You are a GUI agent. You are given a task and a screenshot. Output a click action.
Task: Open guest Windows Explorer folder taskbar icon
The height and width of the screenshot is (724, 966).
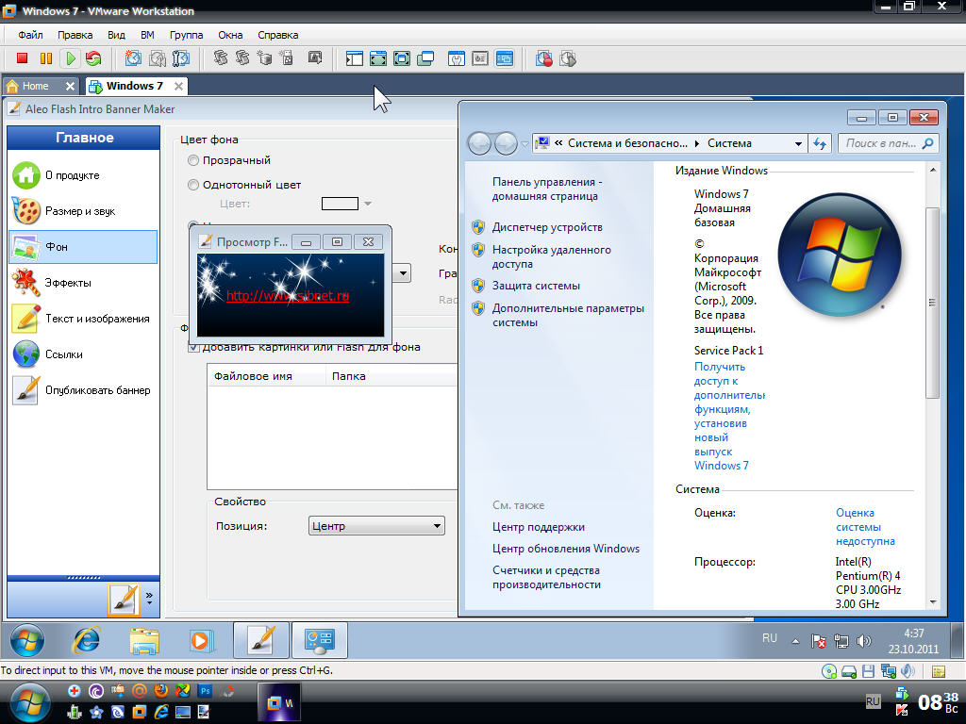(143, 640)
